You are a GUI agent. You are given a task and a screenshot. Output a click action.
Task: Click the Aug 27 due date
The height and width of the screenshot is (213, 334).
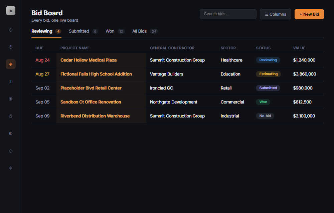click(42, 74)
